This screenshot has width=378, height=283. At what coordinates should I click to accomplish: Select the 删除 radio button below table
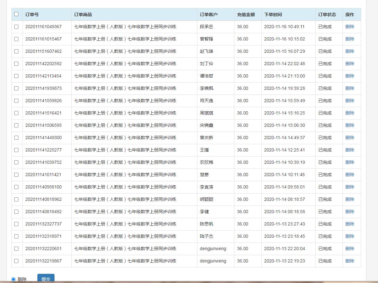13,279
